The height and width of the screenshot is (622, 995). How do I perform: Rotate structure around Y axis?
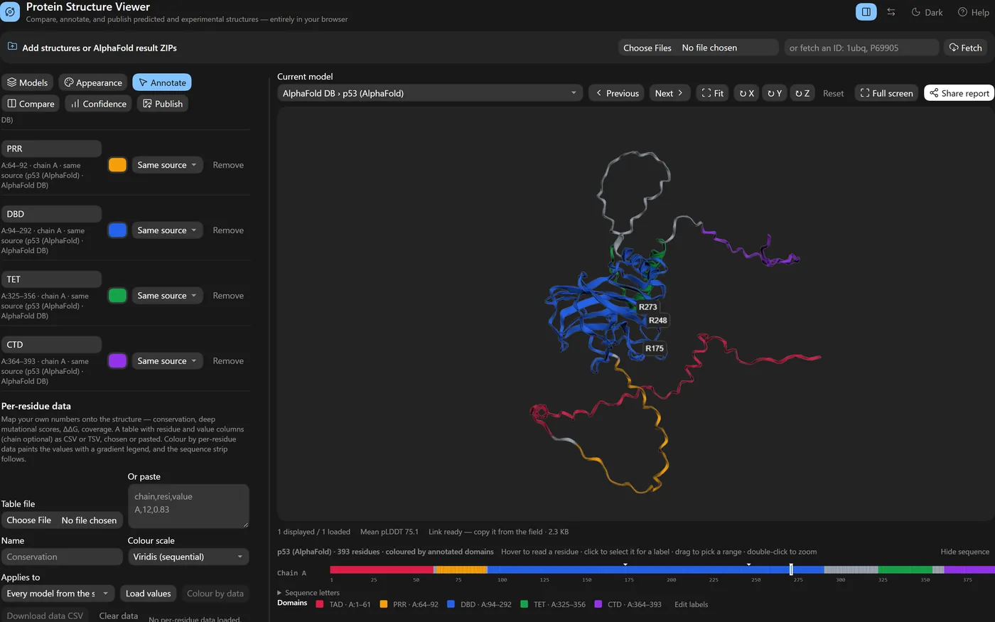pyautogui.click(x=774, y=93)
